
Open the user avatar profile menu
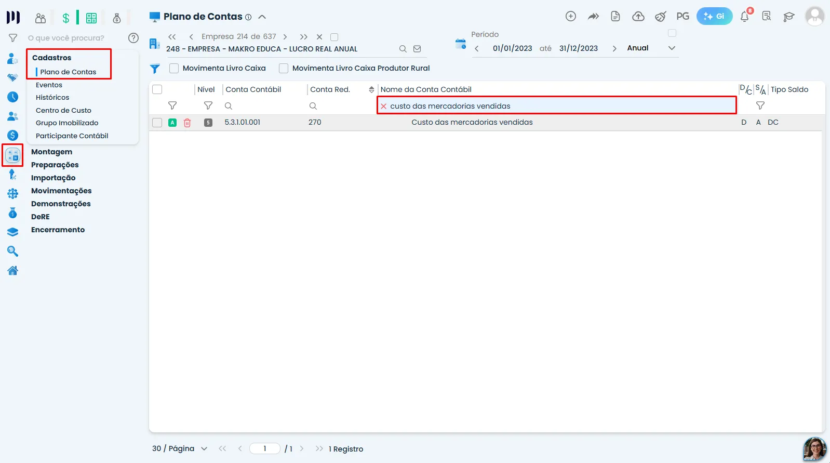pyautogui.click(x=814, y=16)
